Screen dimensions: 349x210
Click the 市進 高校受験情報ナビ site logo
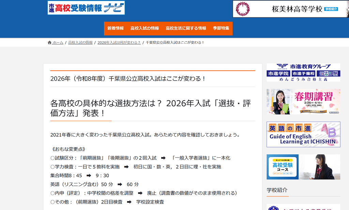(86, 8)
